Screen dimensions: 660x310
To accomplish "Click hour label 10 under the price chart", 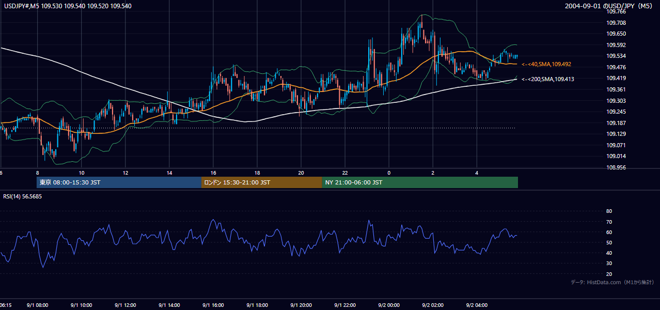I will pos(82,173).
